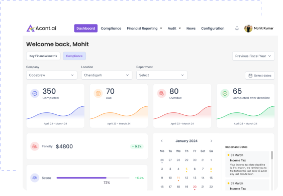Click the red Overdue icon
Viewport: 283px width, 196px height.
(161, 93)
